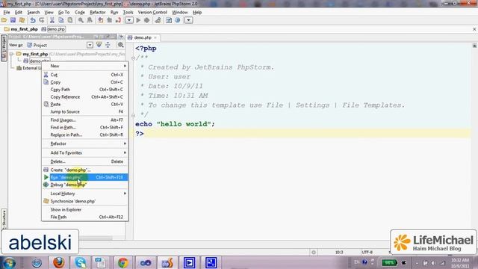
Task: Click the Undo arrow icon
Action: (x=33, y=20)
